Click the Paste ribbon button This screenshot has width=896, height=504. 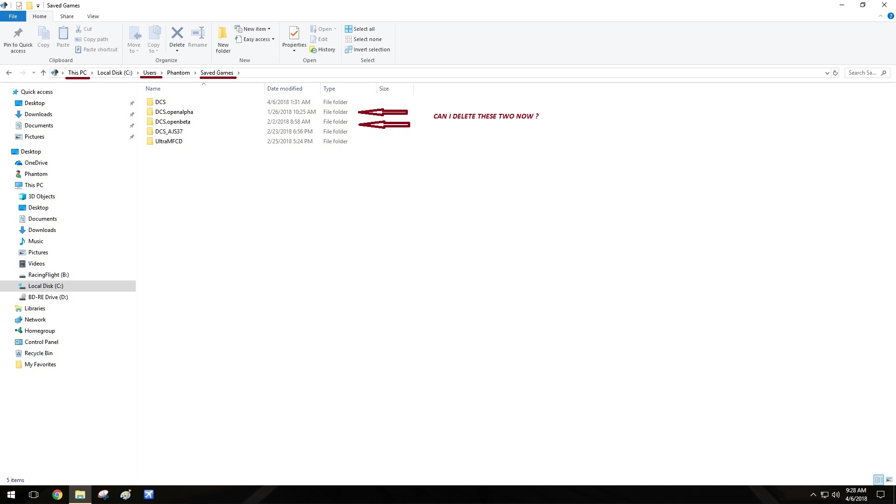click(x=63, y=37)
